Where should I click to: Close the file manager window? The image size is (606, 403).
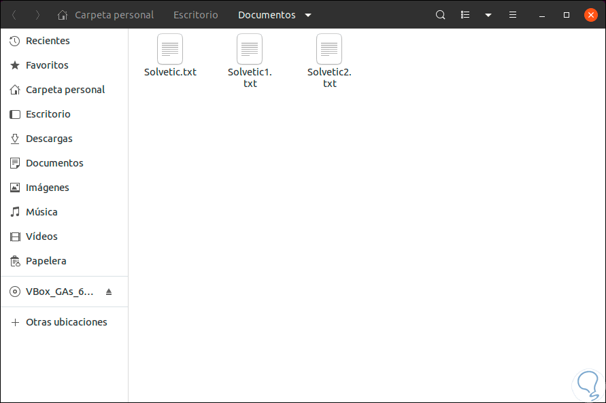590,15
